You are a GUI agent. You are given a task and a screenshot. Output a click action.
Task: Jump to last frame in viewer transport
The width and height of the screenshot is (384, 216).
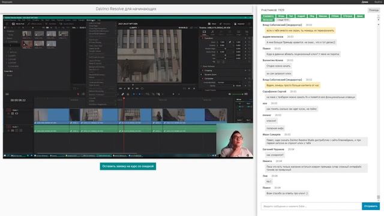click(x=137, y=88)
